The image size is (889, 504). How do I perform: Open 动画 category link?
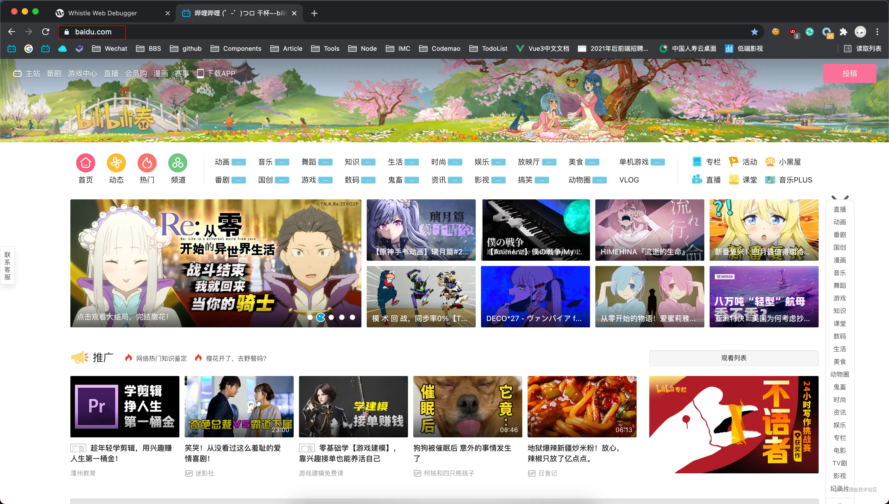(222, 162)
